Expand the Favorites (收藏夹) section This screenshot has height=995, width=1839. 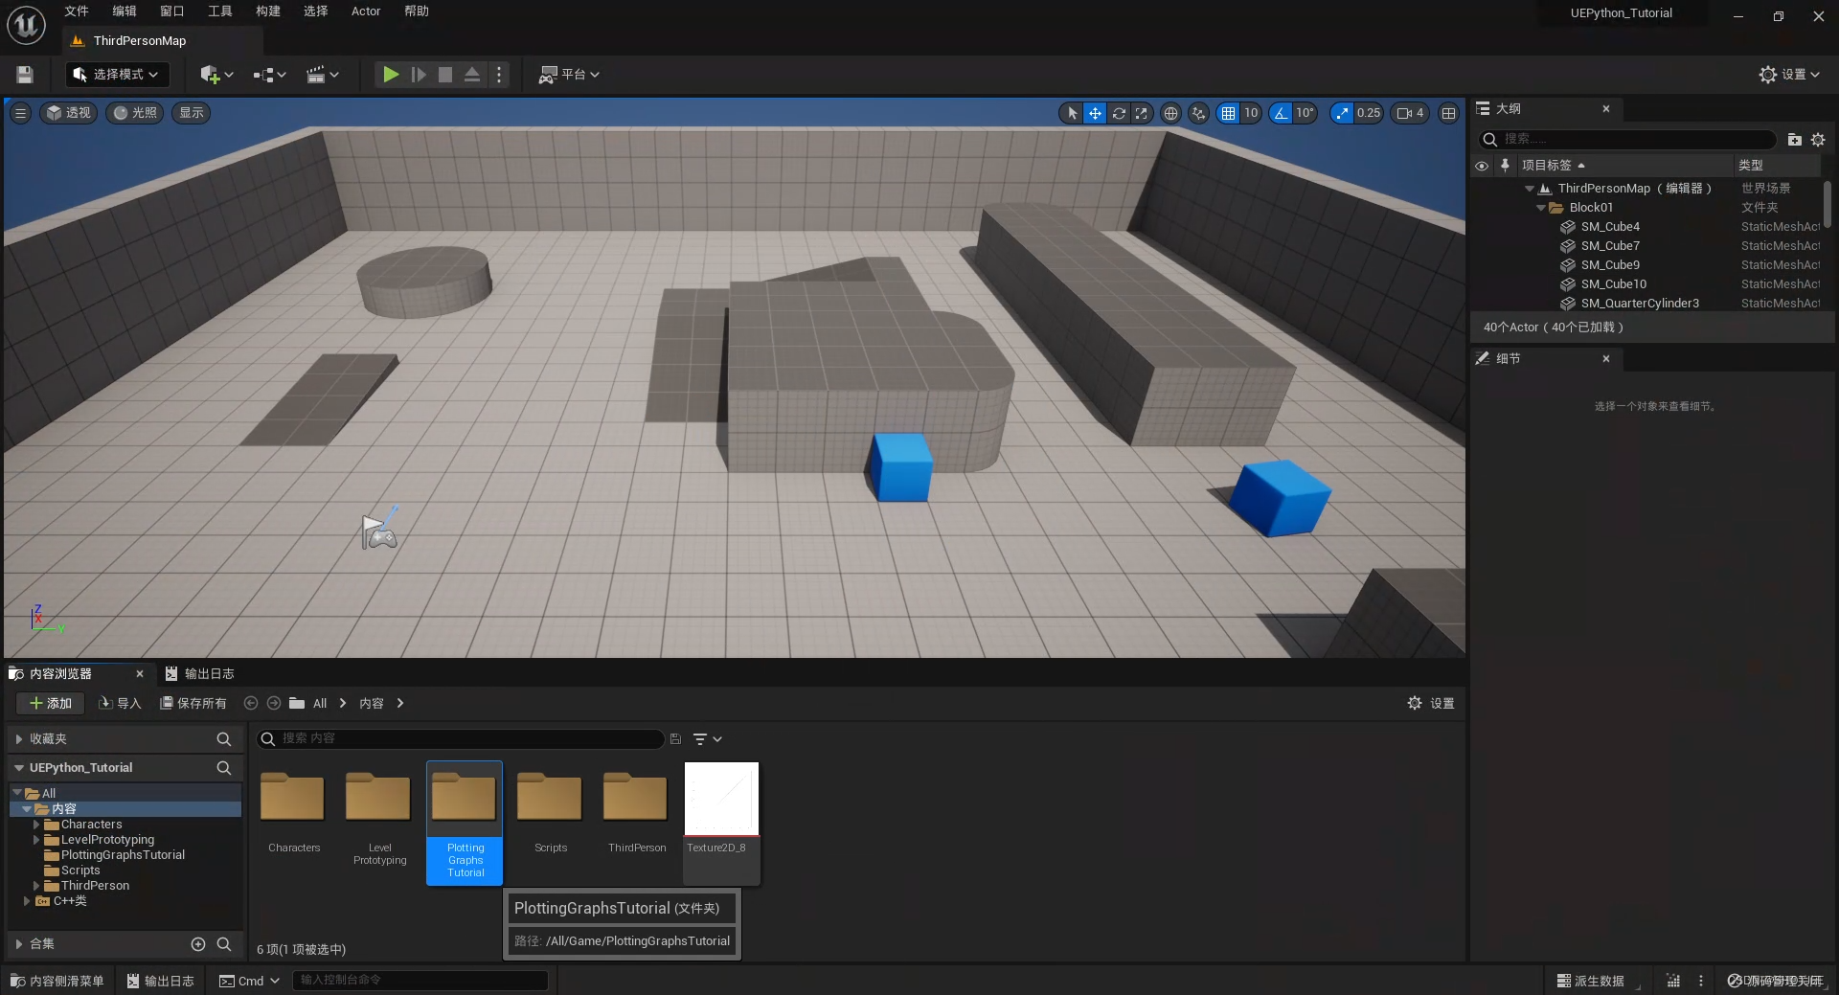[x=19, y=739]
